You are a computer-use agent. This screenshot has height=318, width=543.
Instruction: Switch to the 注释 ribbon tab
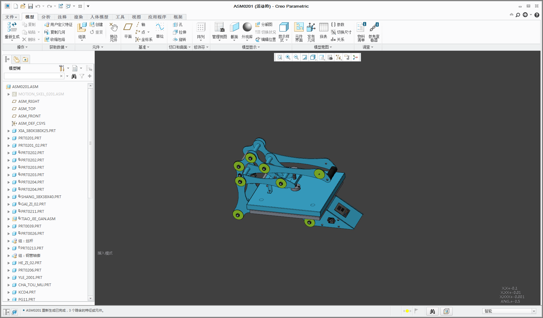[62, 17]
